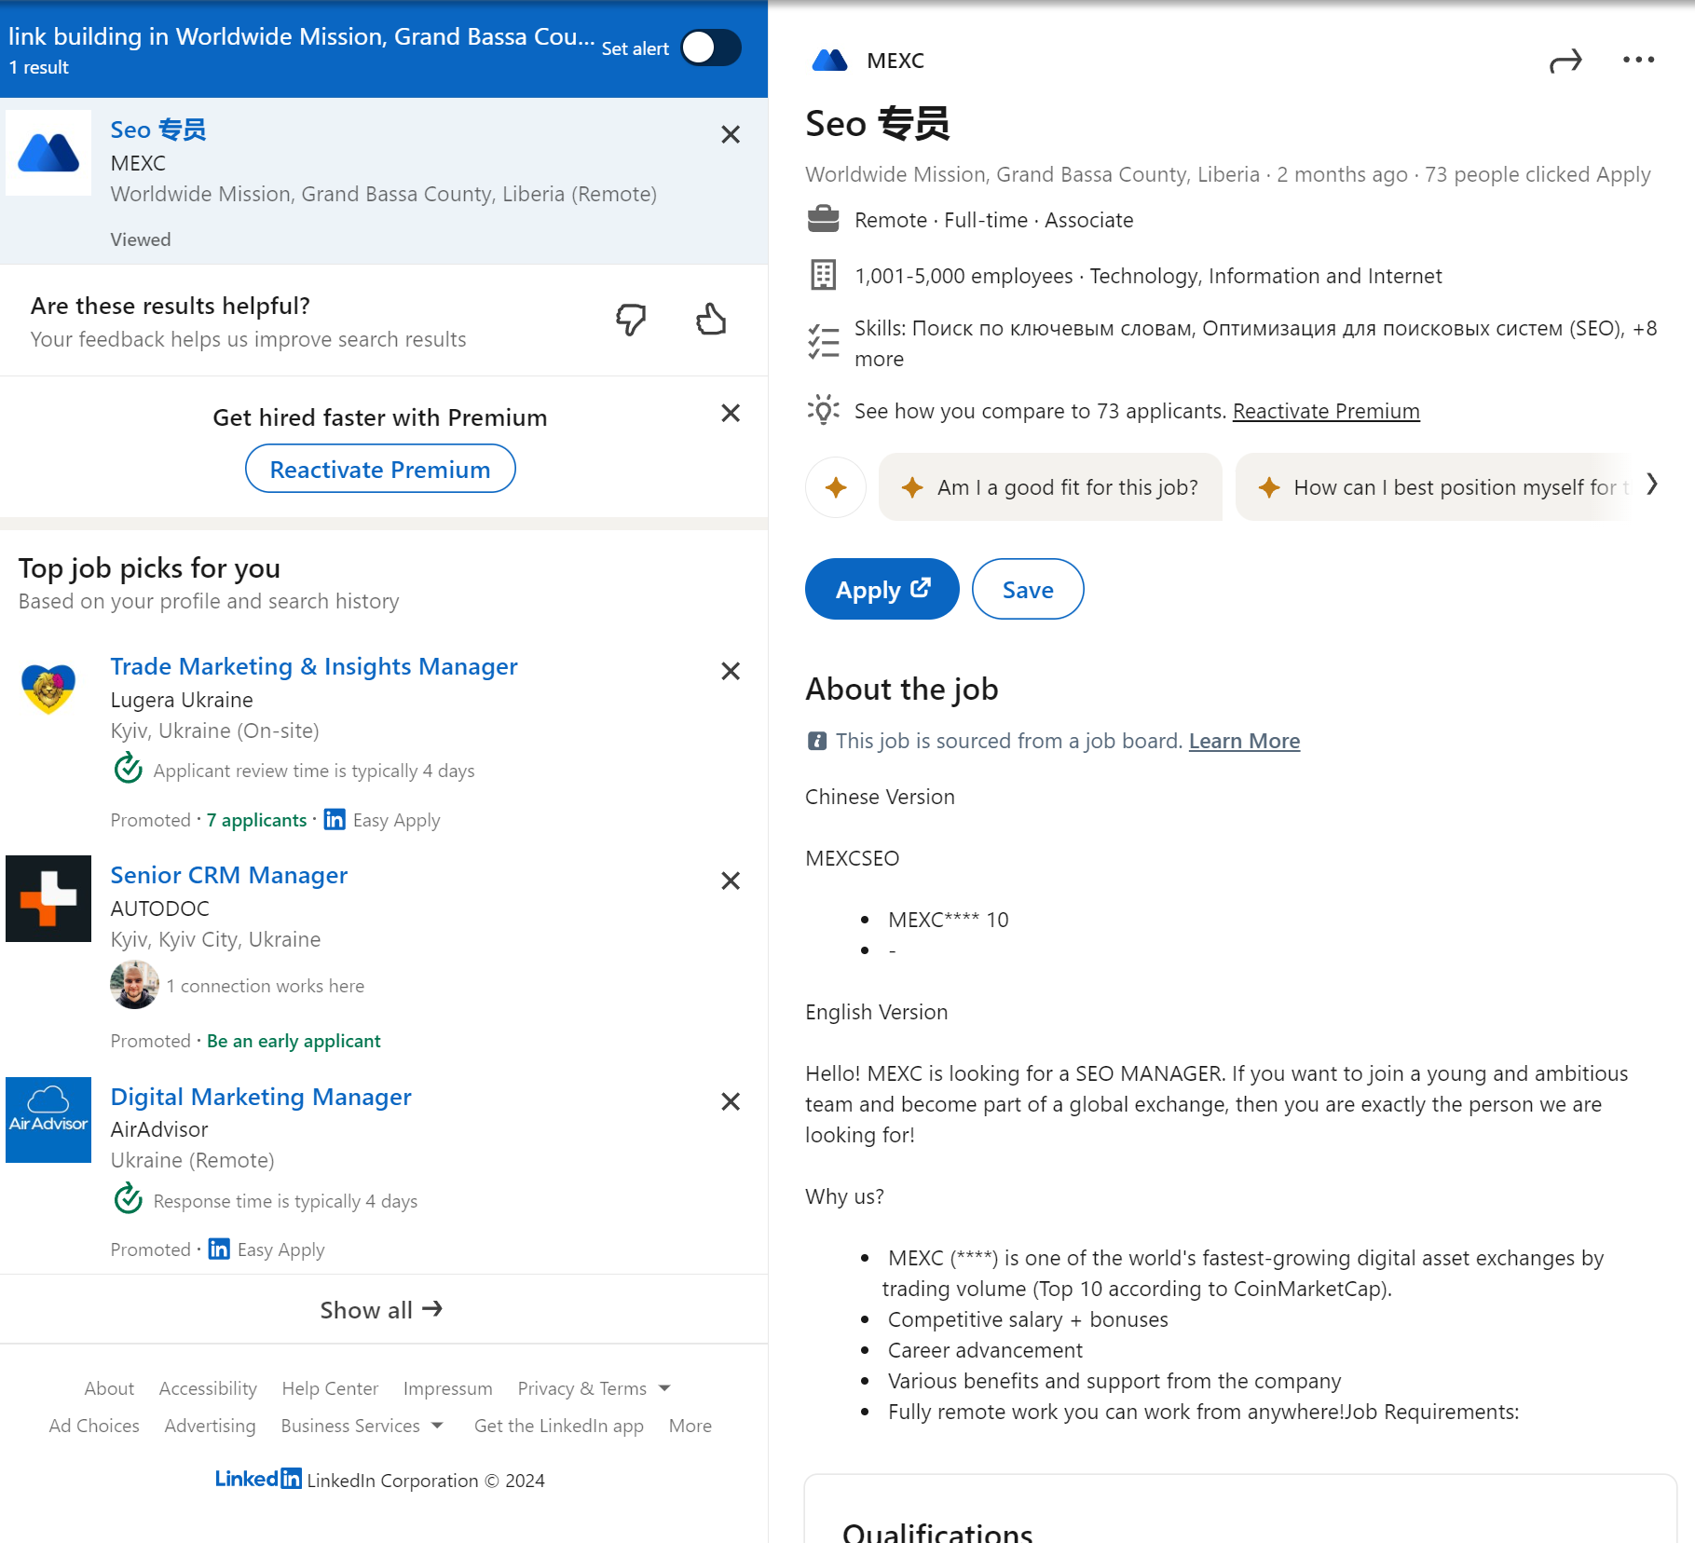Click the briefcase job type icon

click(823, 219)
